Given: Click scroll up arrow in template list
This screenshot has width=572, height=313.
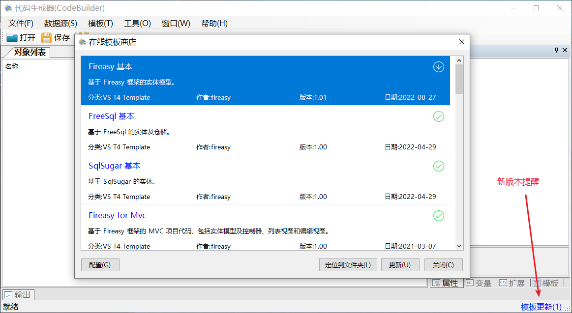Looking at the screenshot, I should [x=459, y=60].
